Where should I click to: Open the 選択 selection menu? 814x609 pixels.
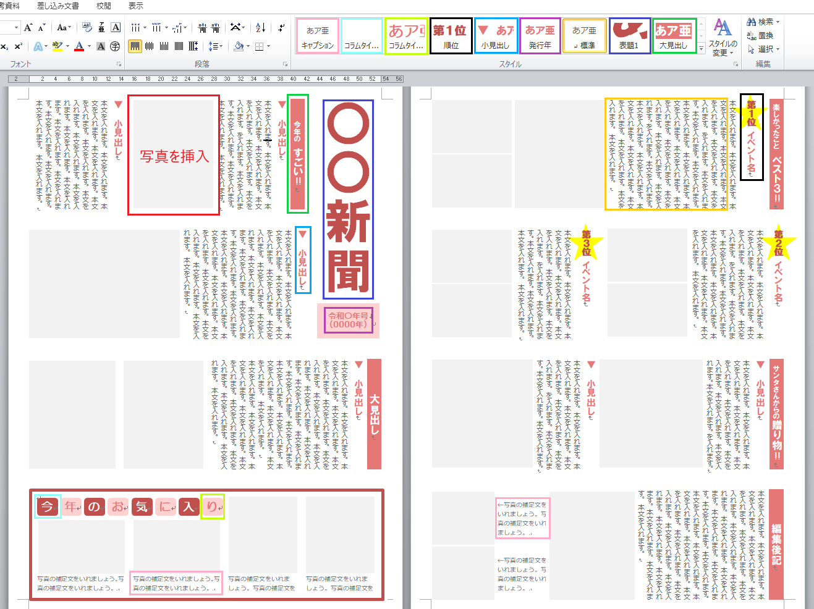[x=763, y=49]
